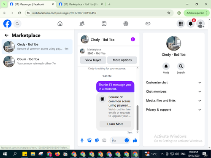This screenshot has width=211, height=158.
Task: Open a new browser tab
Action: [x=109, y=4]
